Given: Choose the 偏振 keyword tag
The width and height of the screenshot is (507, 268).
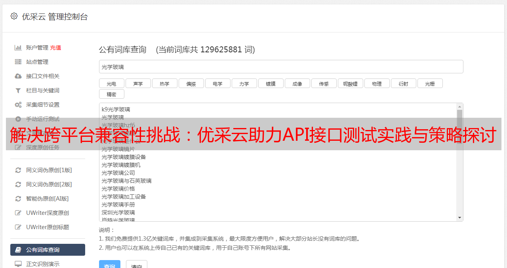Looking at the screenshot, I should coord(191,83).
